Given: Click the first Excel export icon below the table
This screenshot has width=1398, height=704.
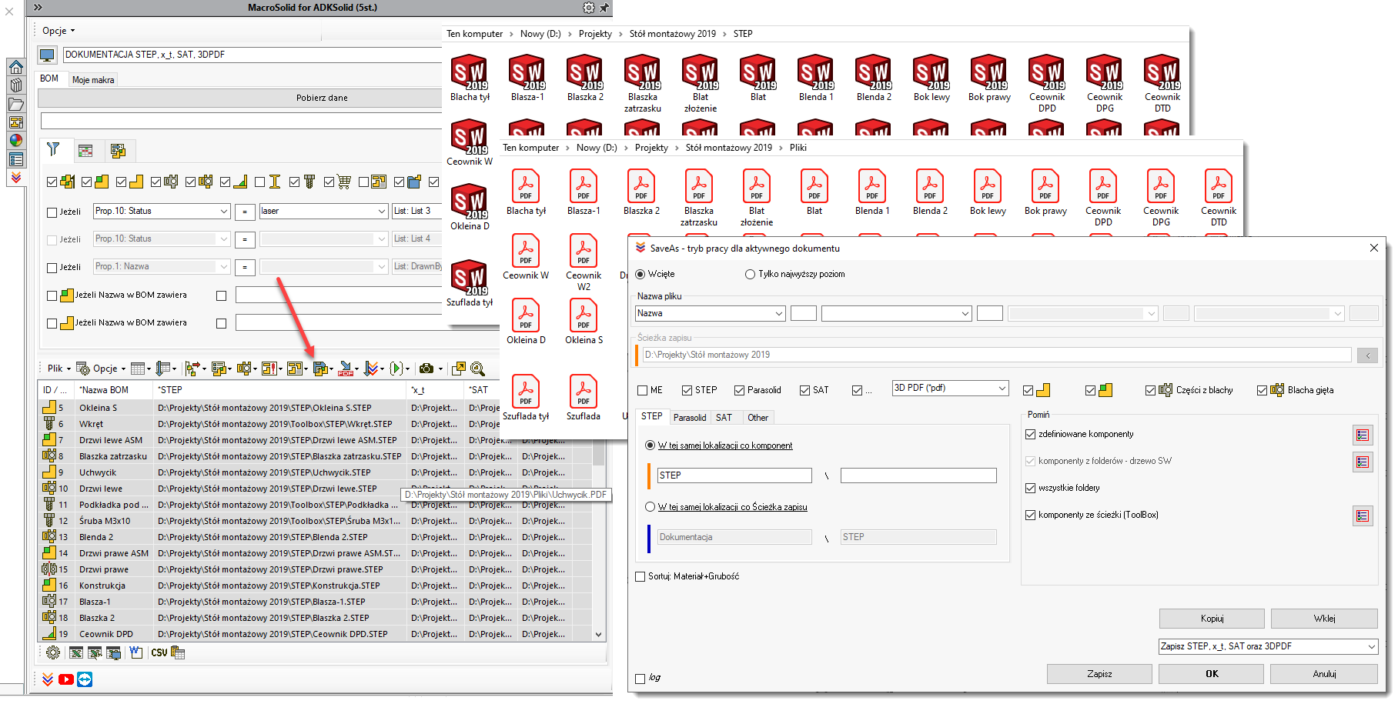Looking at the screenshot, I should 76,652.
